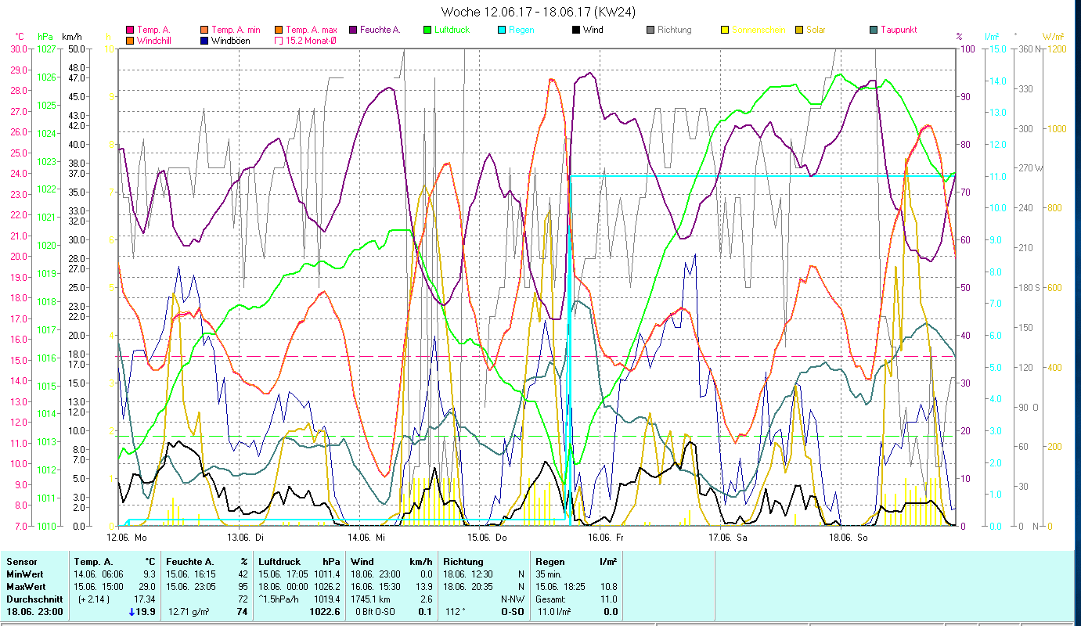
Task: Click the 14.06. Mi date label
Action: [366, 538]
